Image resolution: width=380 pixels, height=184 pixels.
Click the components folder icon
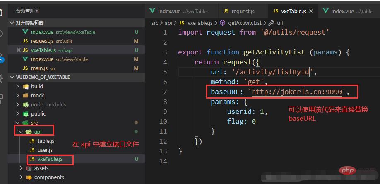[29, 177]
